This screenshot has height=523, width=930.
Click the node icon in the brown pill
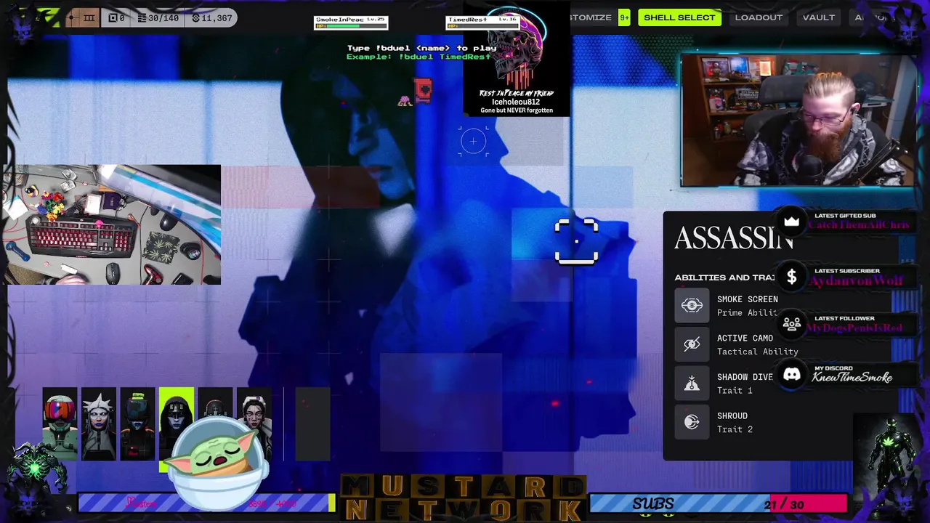pos(71,17)
